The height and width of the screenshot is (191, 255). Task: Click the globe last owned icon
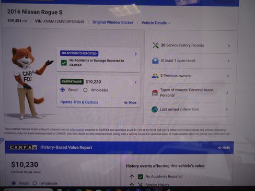[155, 110]
